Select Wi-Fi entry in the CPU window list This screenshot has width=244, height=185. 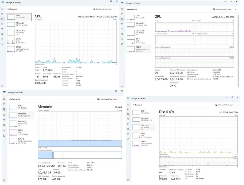[x=19, y=41]
